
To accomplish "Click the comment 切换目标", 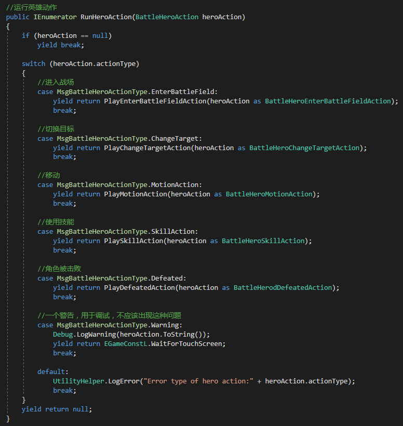I will [56, 129].
